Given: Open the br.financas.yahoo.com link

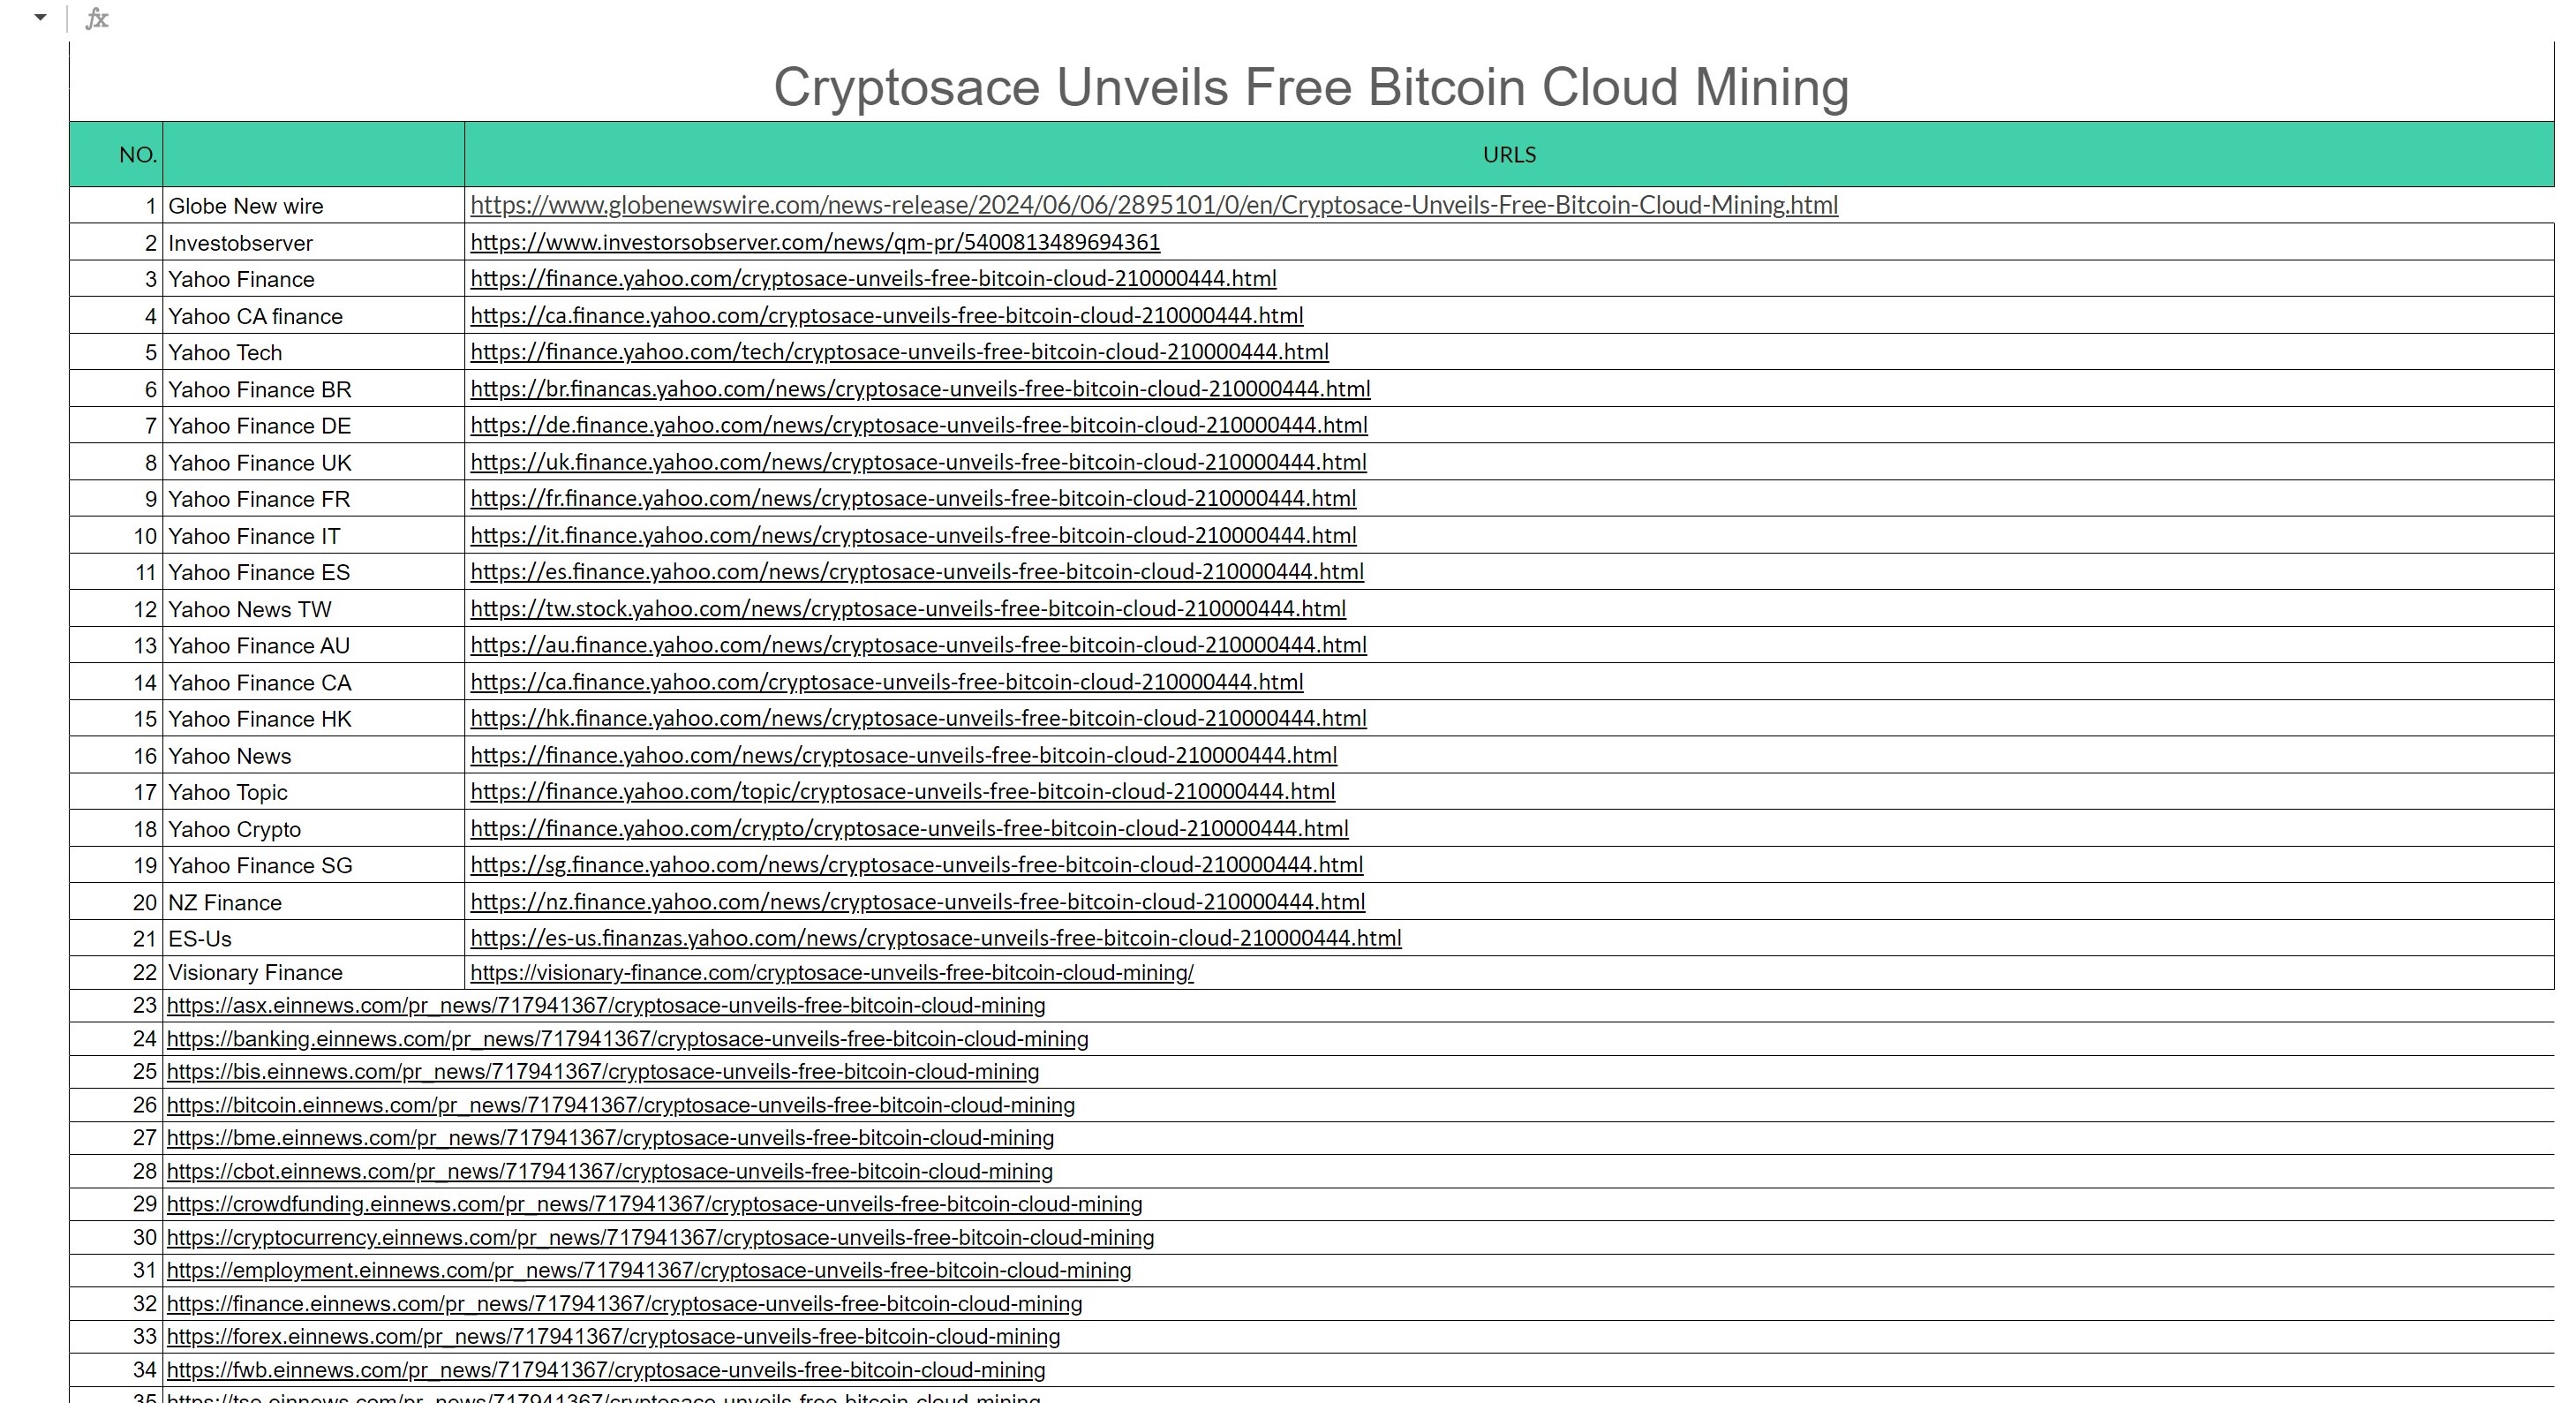Looking at the screenshot, I should 920,389.
